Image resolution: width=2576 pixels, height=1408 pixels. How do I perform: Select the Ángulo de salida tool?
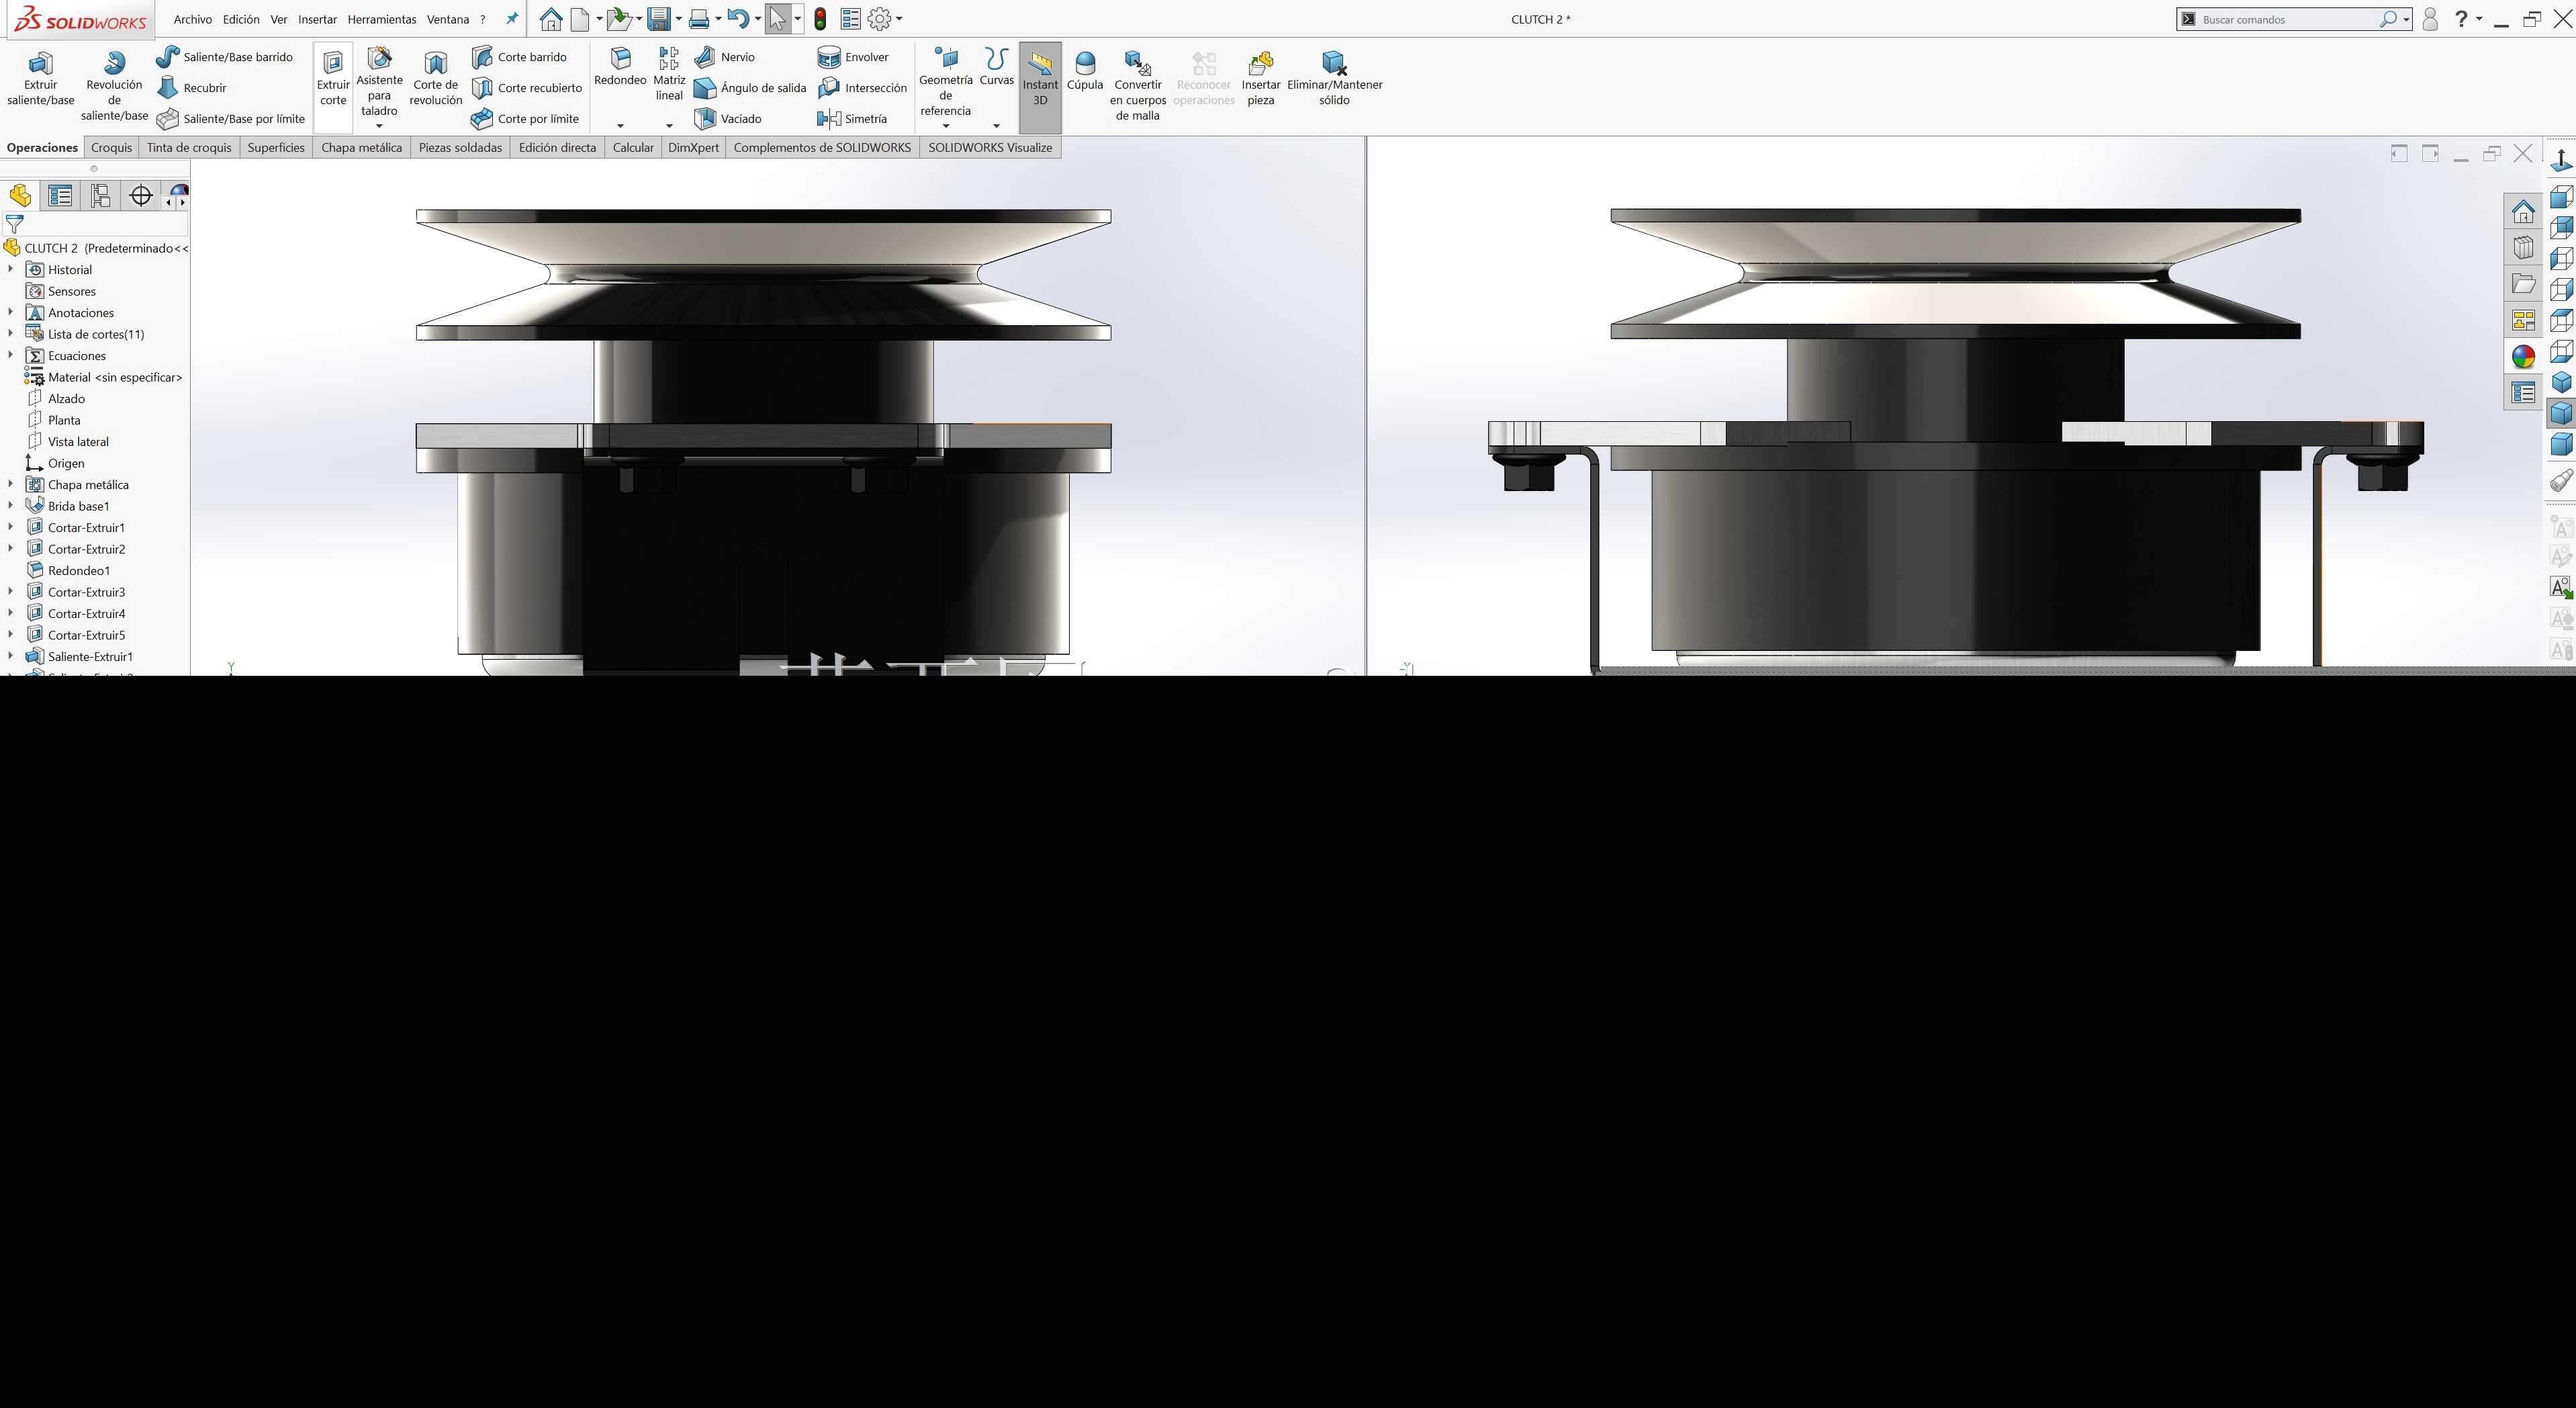[x=750, y=88]
